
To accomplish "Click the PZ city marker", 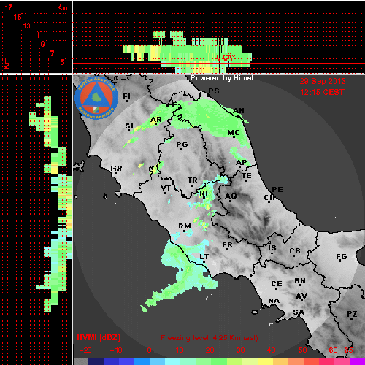I will point(352,318).
